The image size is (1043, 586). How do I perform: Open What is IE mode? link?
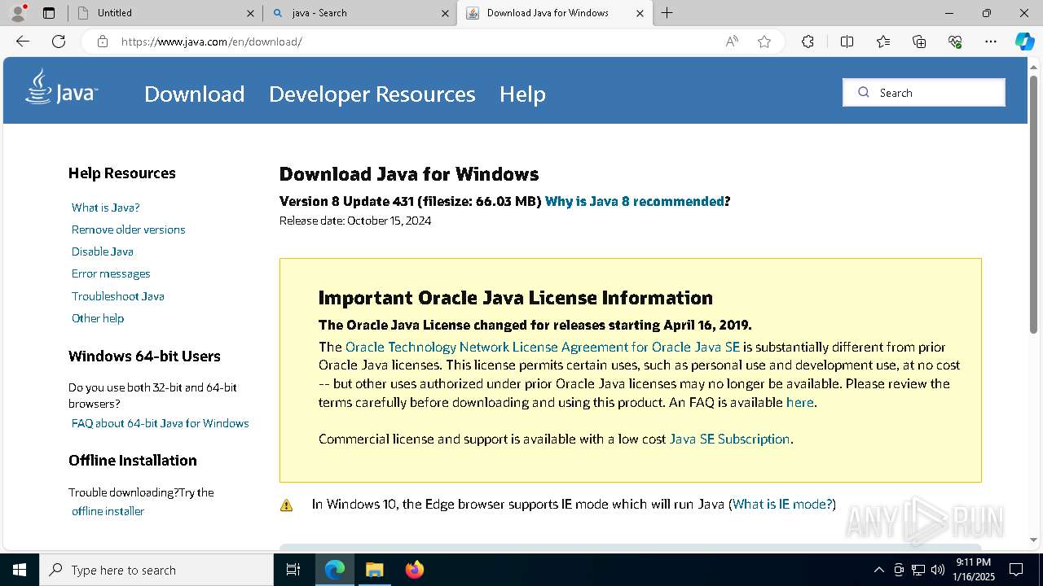click(x=782, y=504)
